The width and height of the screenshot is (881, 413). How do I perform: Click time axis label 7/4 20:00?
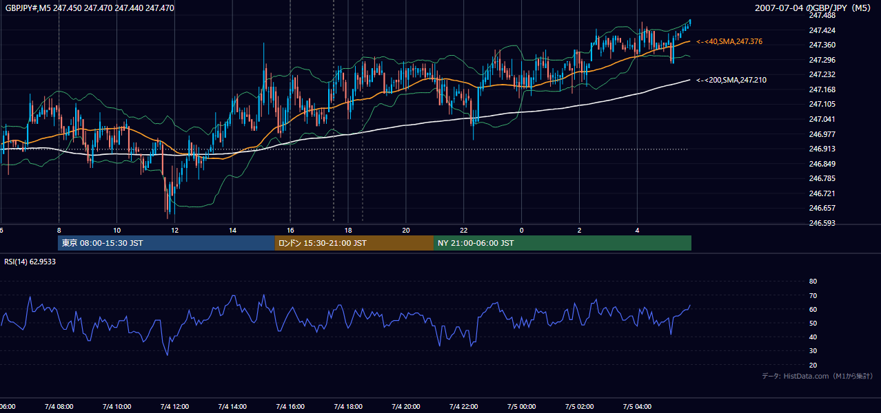coord(405,406)
